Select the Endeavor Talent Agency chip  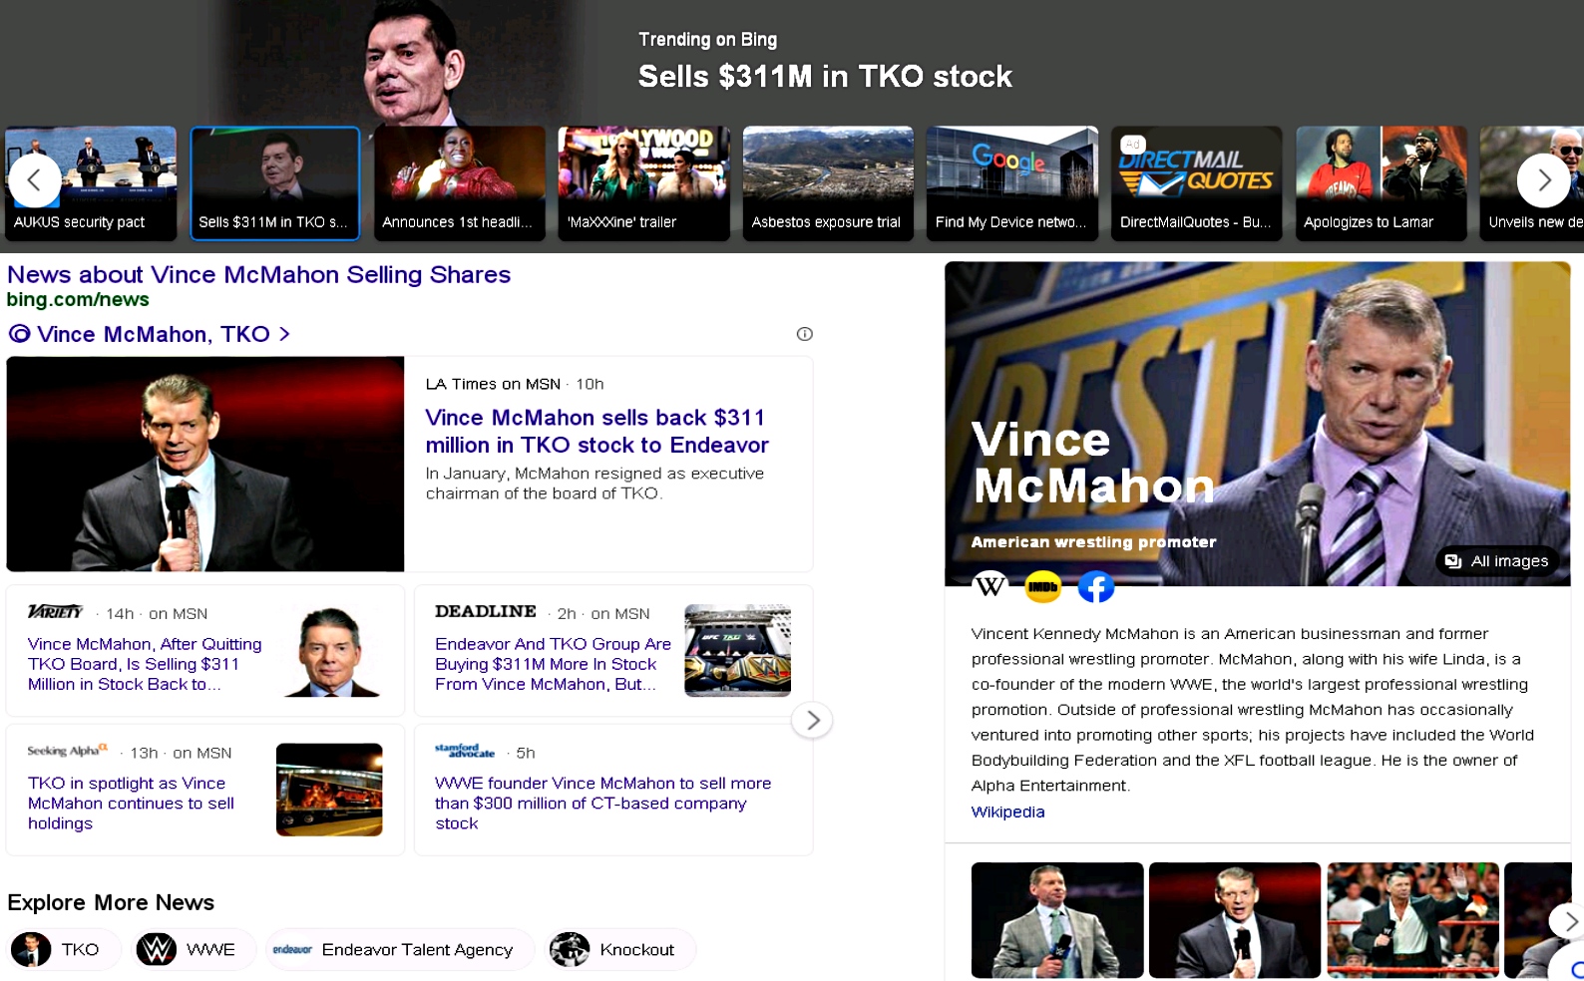[x=400, y=949]
